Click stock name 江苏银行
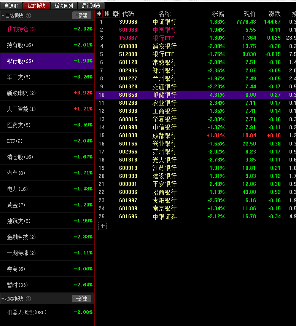The height and width of the screenshot is (326, 296). click(164, 168)
